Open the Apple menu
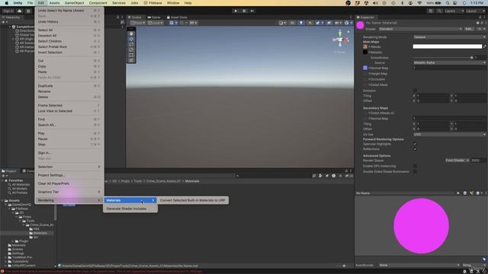This screenshot has height=274, width=488. coord(6,3)
